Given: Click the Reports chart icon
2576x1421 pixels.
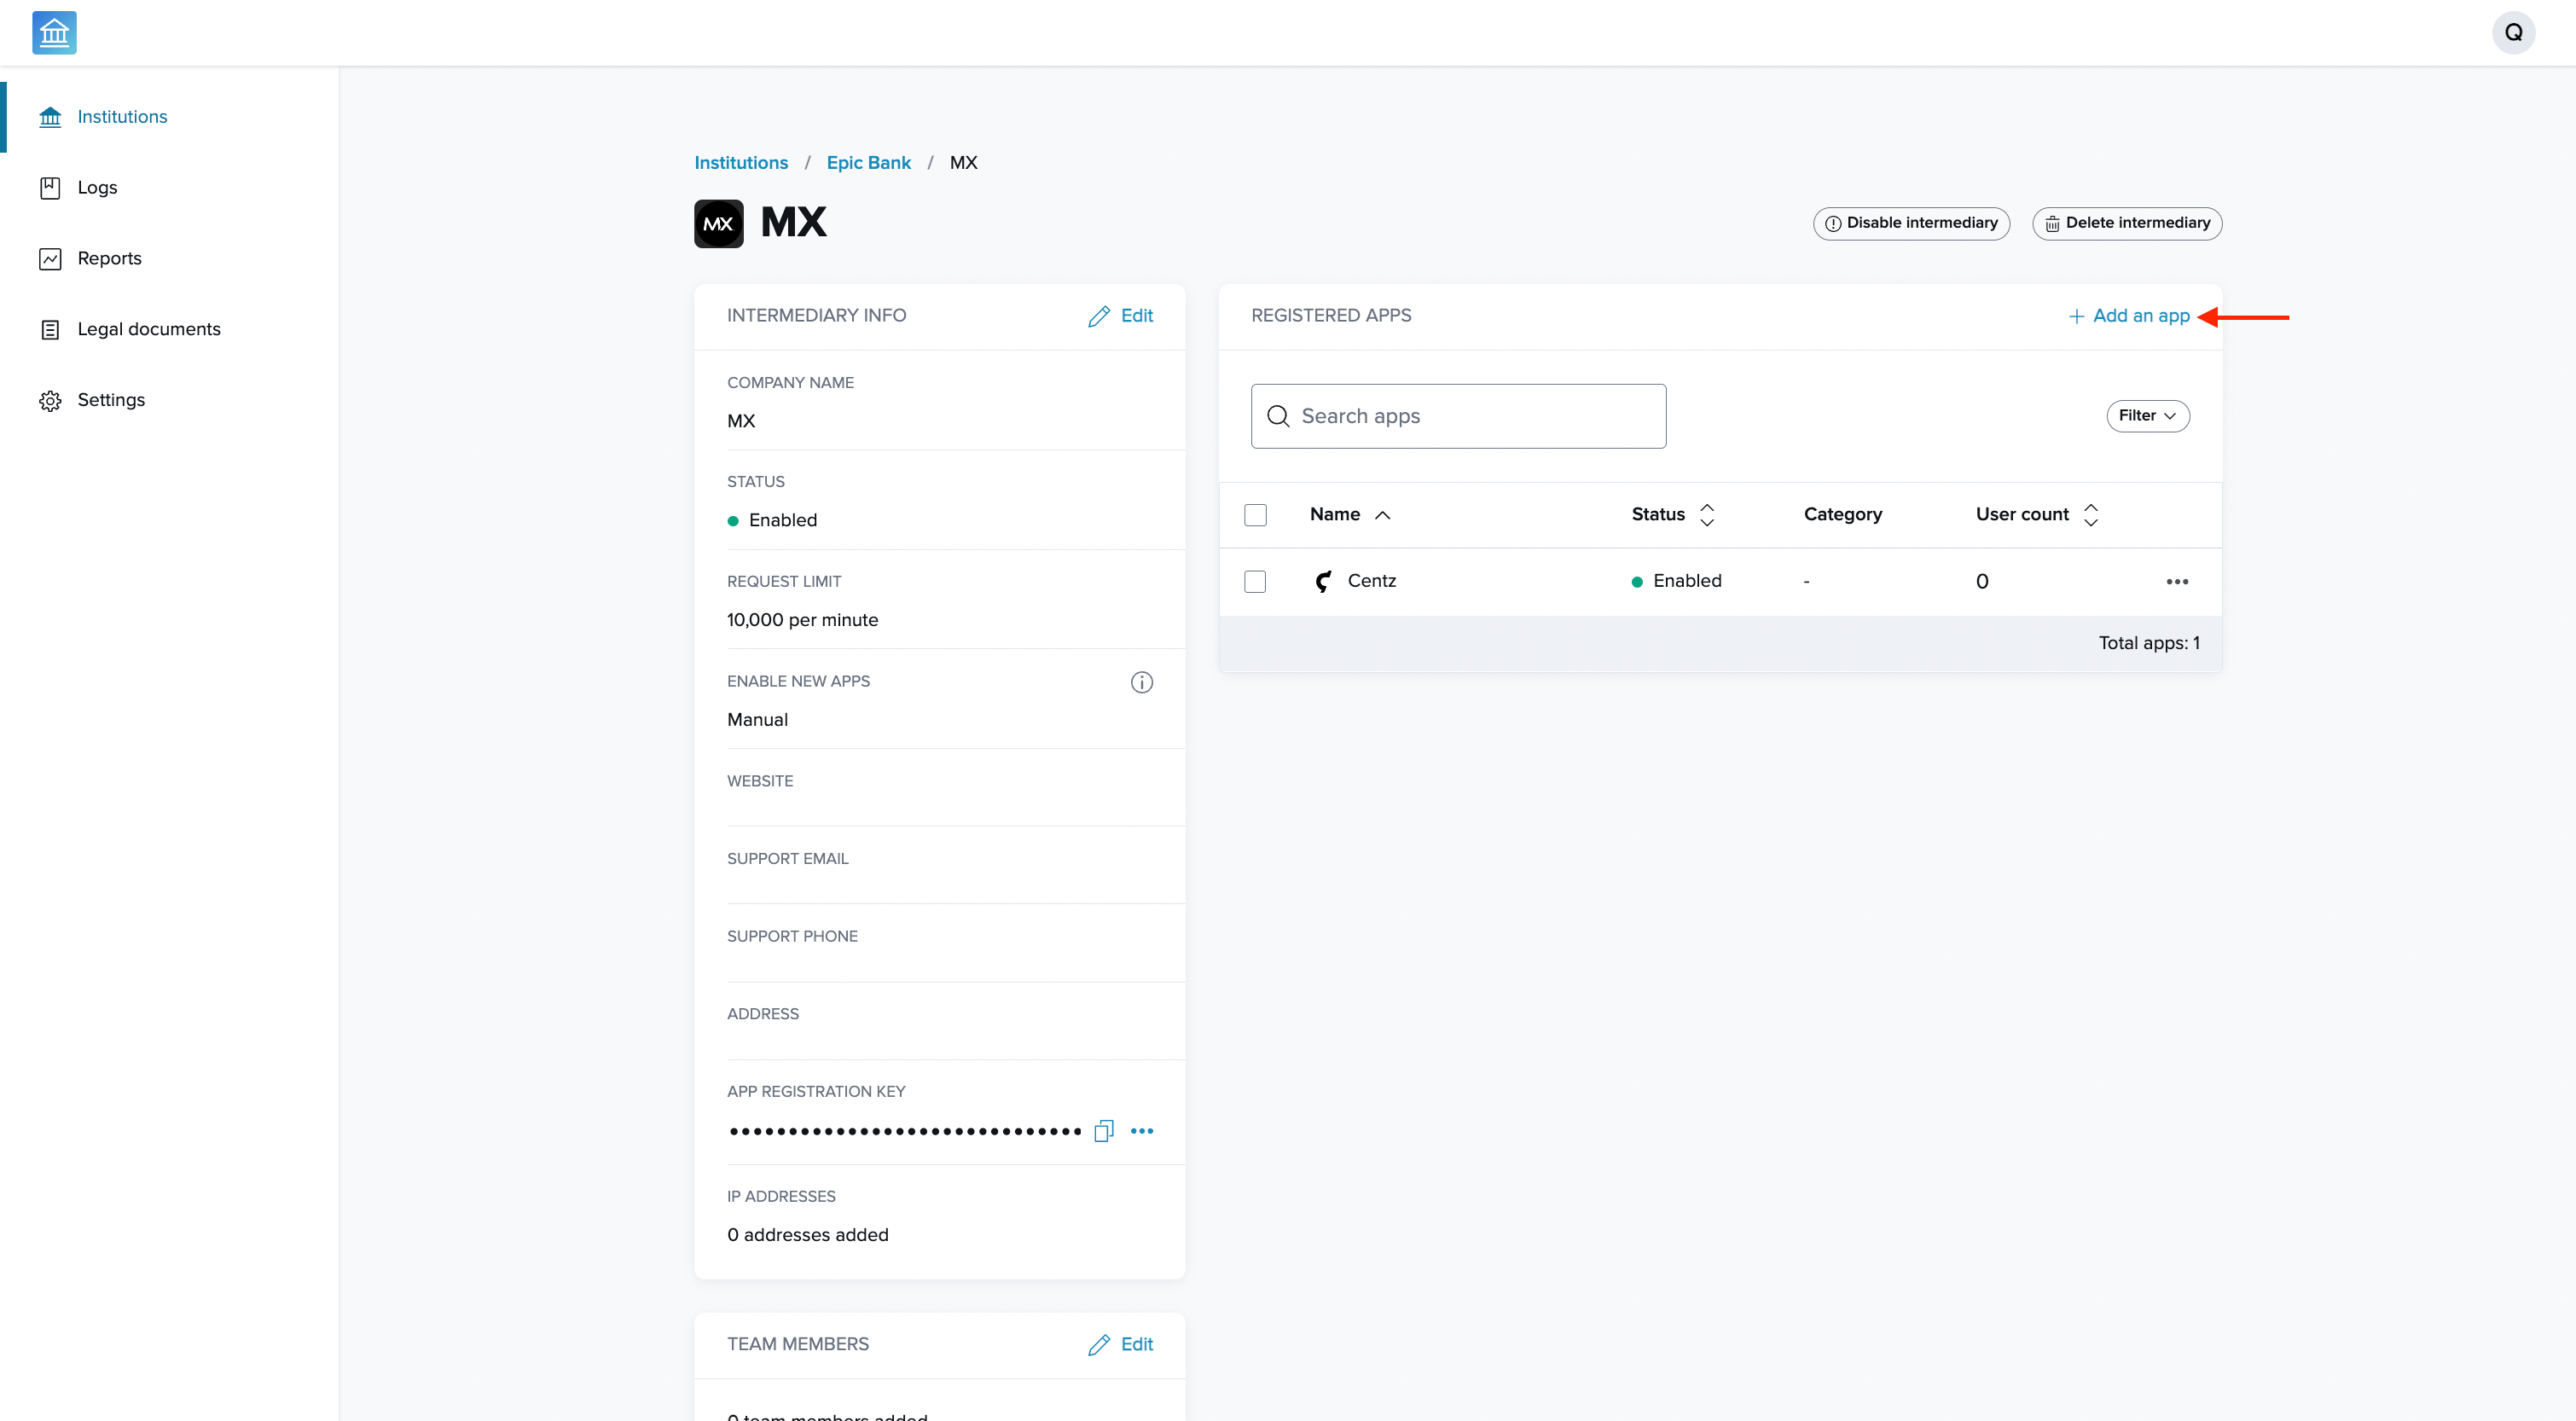Looking at the screenshot, I should click(x=50, y=259).
